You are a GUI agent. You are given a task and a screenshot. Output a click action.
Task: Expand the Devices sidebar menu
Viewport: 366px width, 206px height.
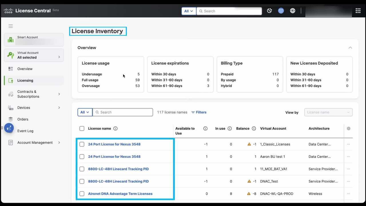[34, 108]
